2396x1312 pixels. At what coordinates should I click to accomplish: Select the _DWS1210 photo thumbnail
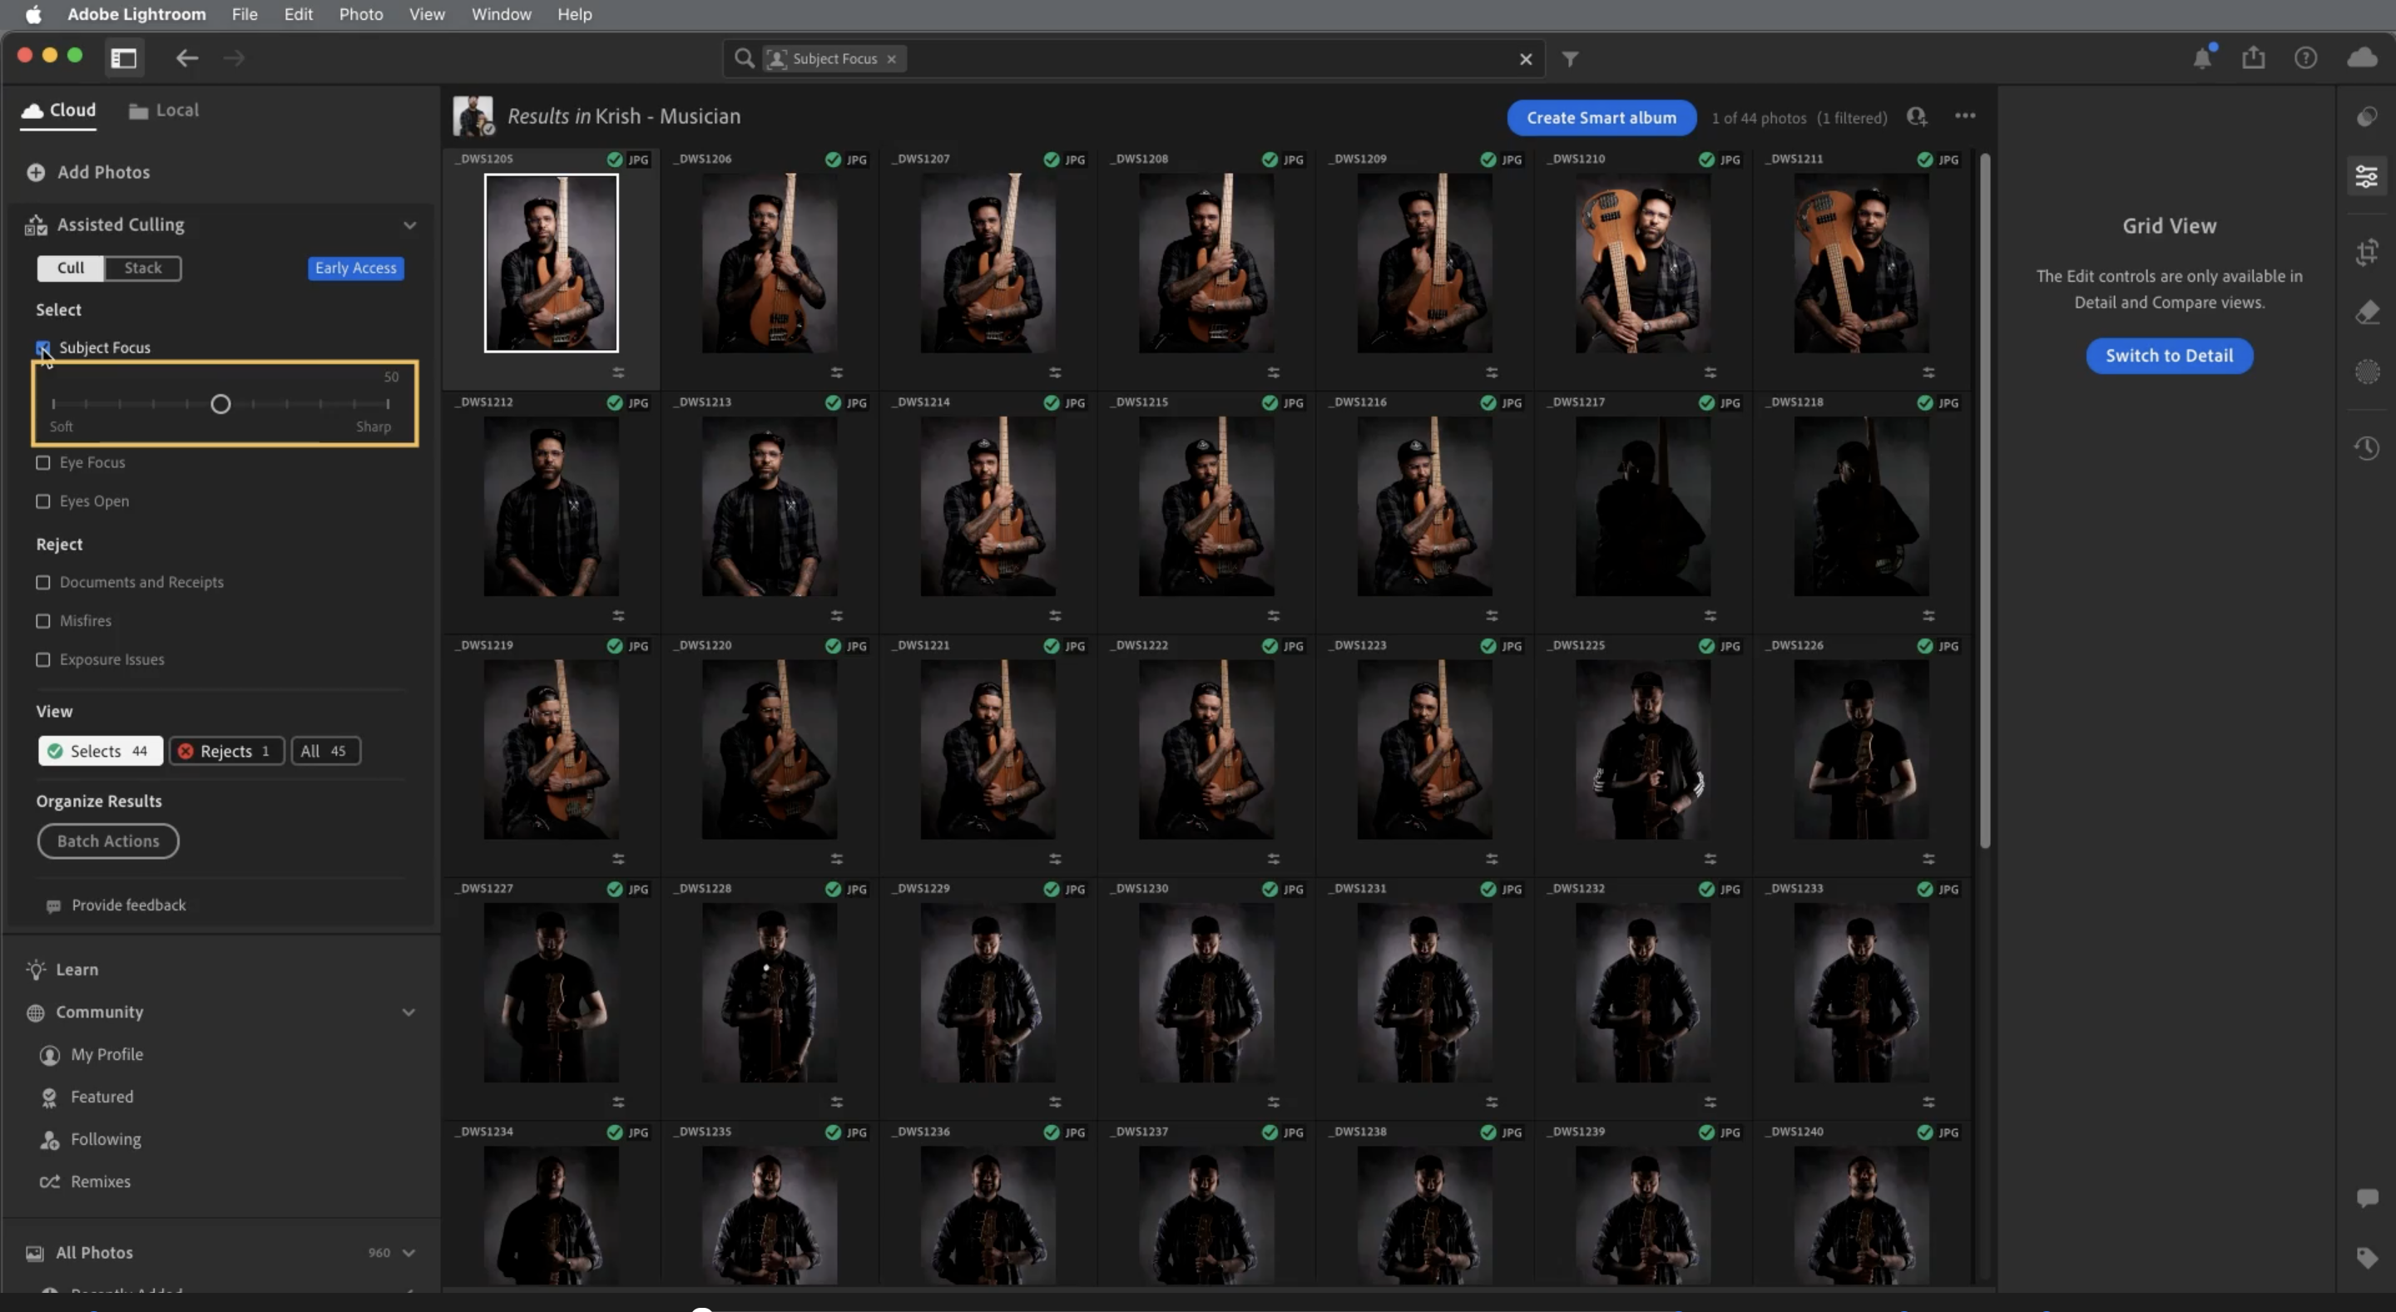(x=1642, y=263)
